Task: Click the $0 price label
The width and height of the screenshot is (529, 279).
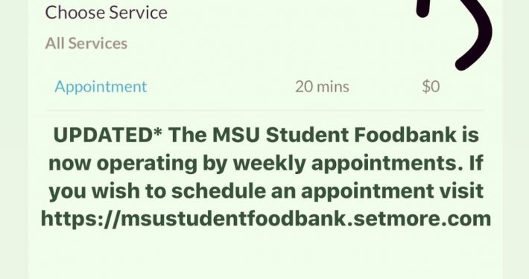Action: (x=431, y=86)
